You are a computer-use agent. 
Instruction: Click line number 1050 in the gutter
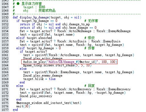[x=5, y=17]
